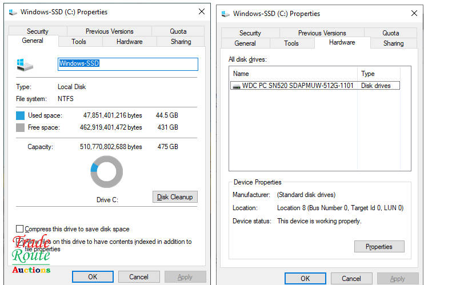Close the right Properties dialog with X
This screenshot has height=285, width=468.
[414, 13]
